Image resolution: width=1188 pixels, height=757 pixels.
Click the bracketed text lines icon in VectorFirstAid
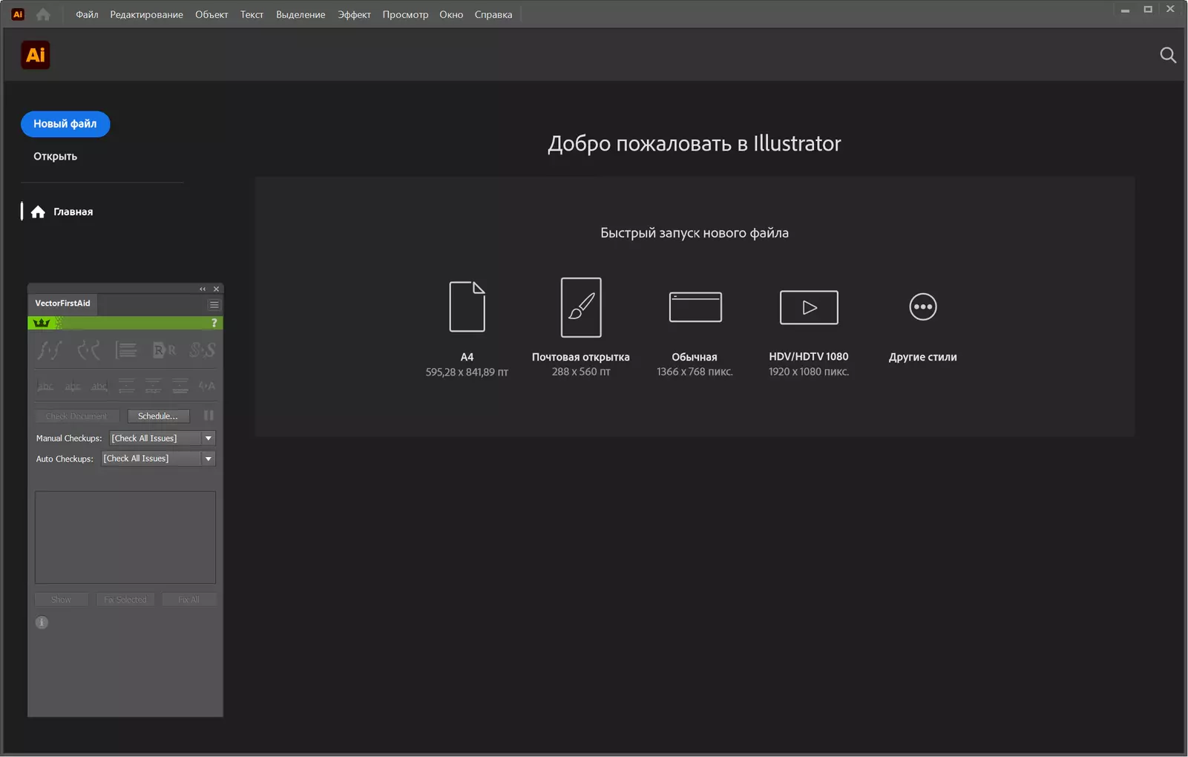(126, 350)
